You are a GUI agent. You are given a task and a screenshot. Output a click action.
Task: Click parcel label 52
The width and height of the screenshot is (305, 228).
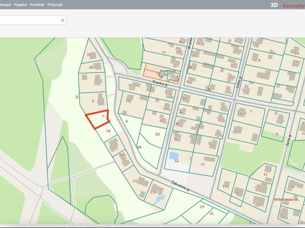(176, 161)
